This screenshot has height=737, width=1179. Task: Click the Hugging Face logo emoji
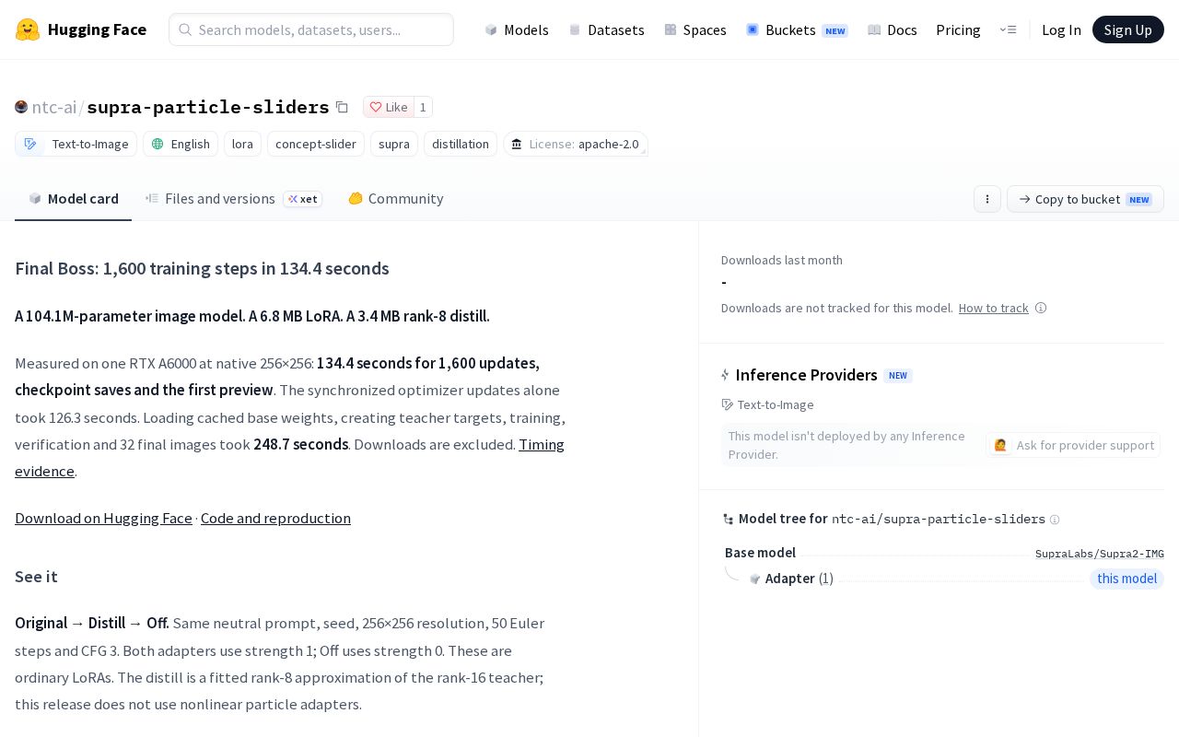(x=28, y=29)
